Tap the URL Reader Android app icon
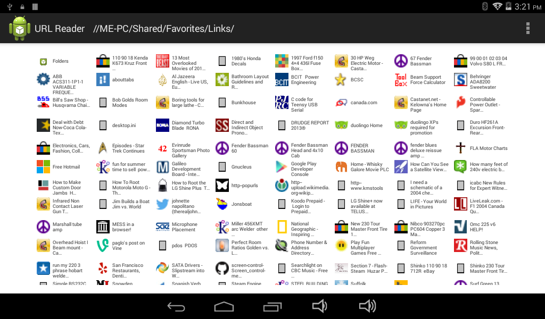 tap(20, 29)
